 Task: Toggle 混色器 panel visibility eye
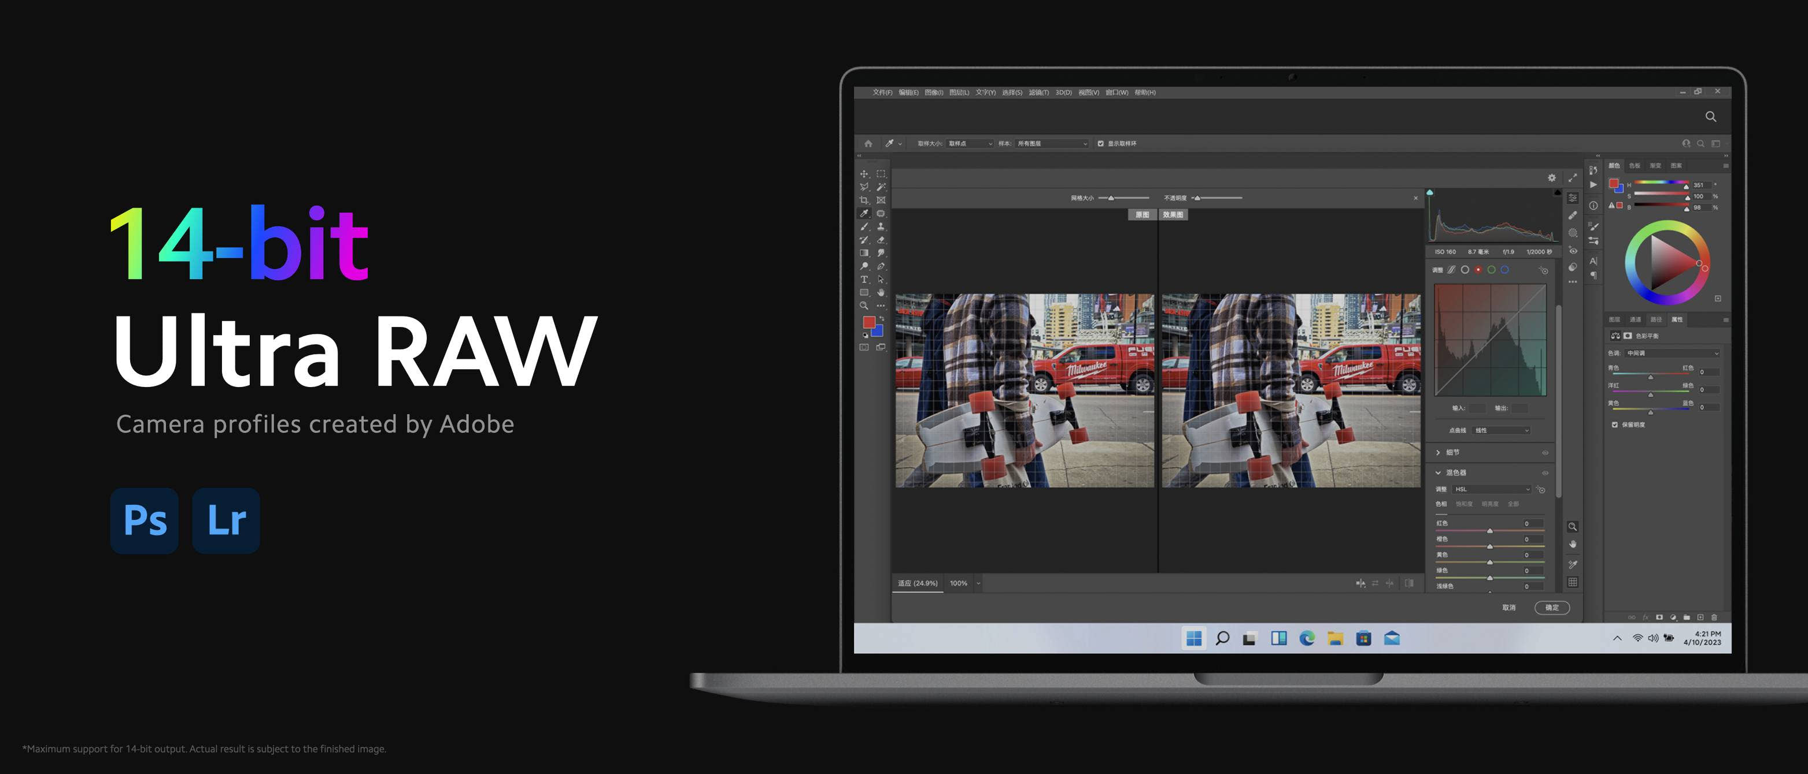[x=1545, y=472]
